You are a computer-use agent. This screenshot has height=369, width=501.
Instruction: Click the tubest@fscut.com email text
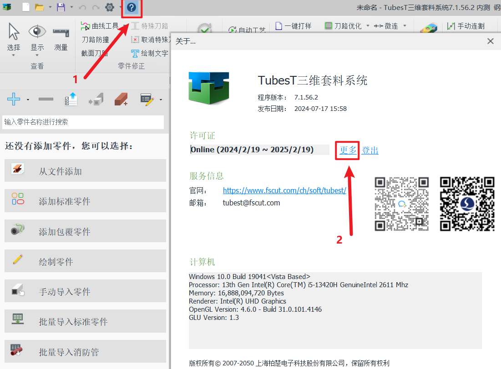251,203
